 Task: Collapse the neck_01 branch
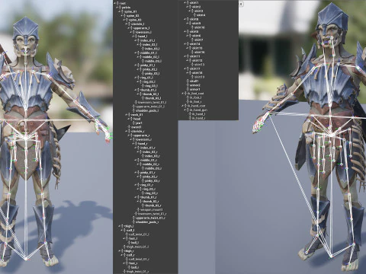pos(127,115)
